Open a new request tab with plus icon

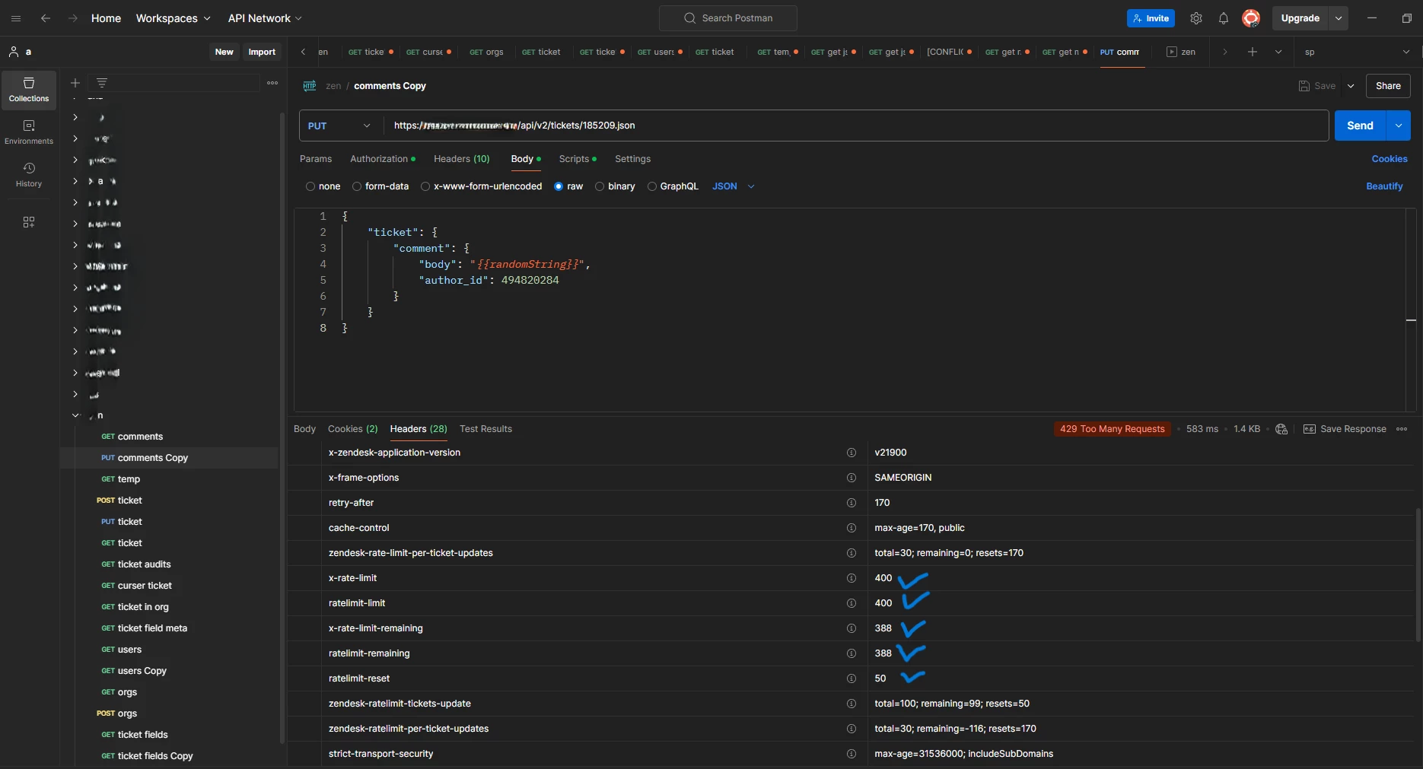1252,52
